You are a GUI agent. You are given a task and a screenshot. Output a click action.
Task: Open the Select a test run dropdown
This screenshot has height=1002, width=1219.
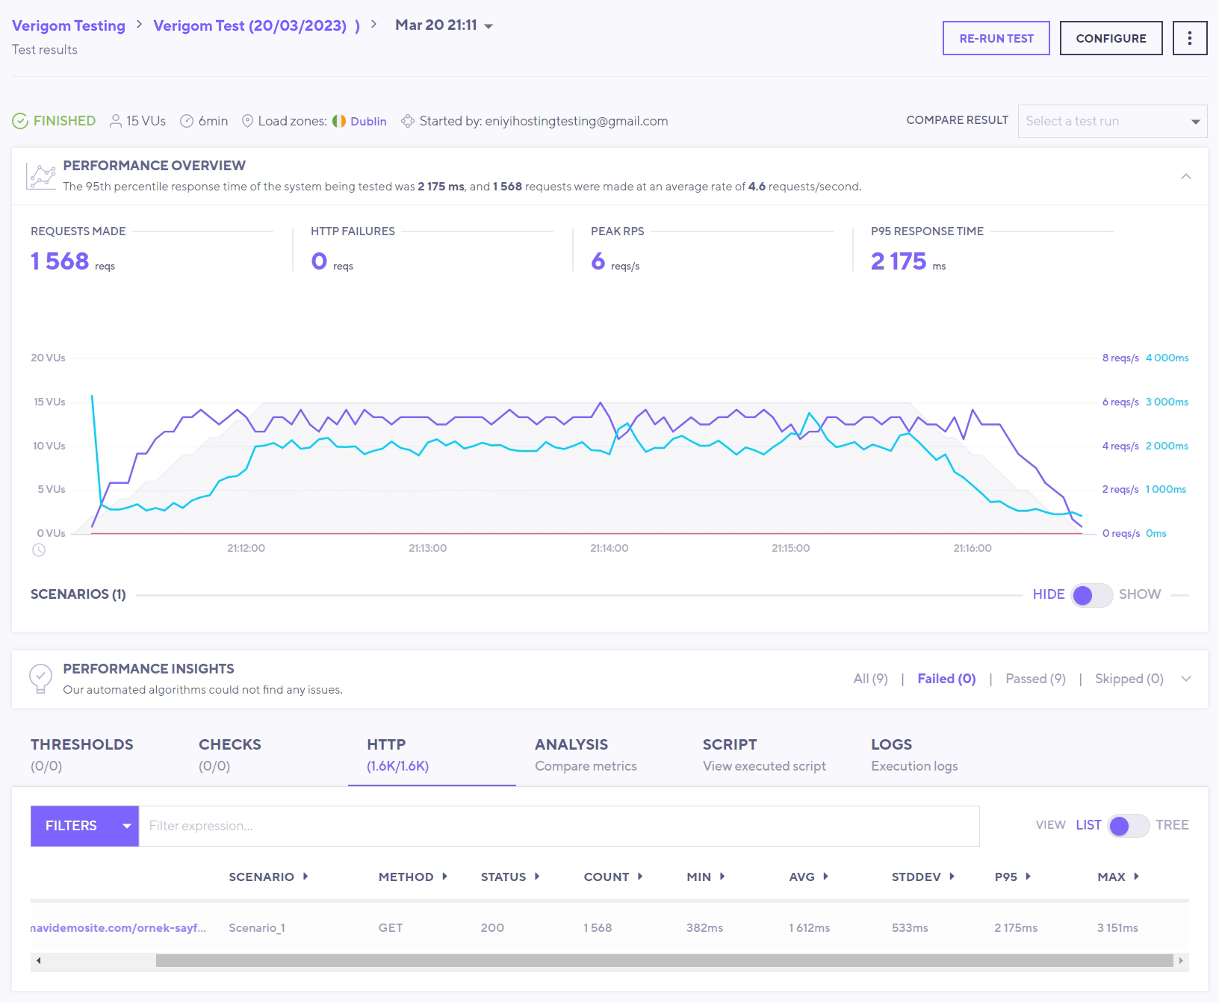click(1112, 121)
